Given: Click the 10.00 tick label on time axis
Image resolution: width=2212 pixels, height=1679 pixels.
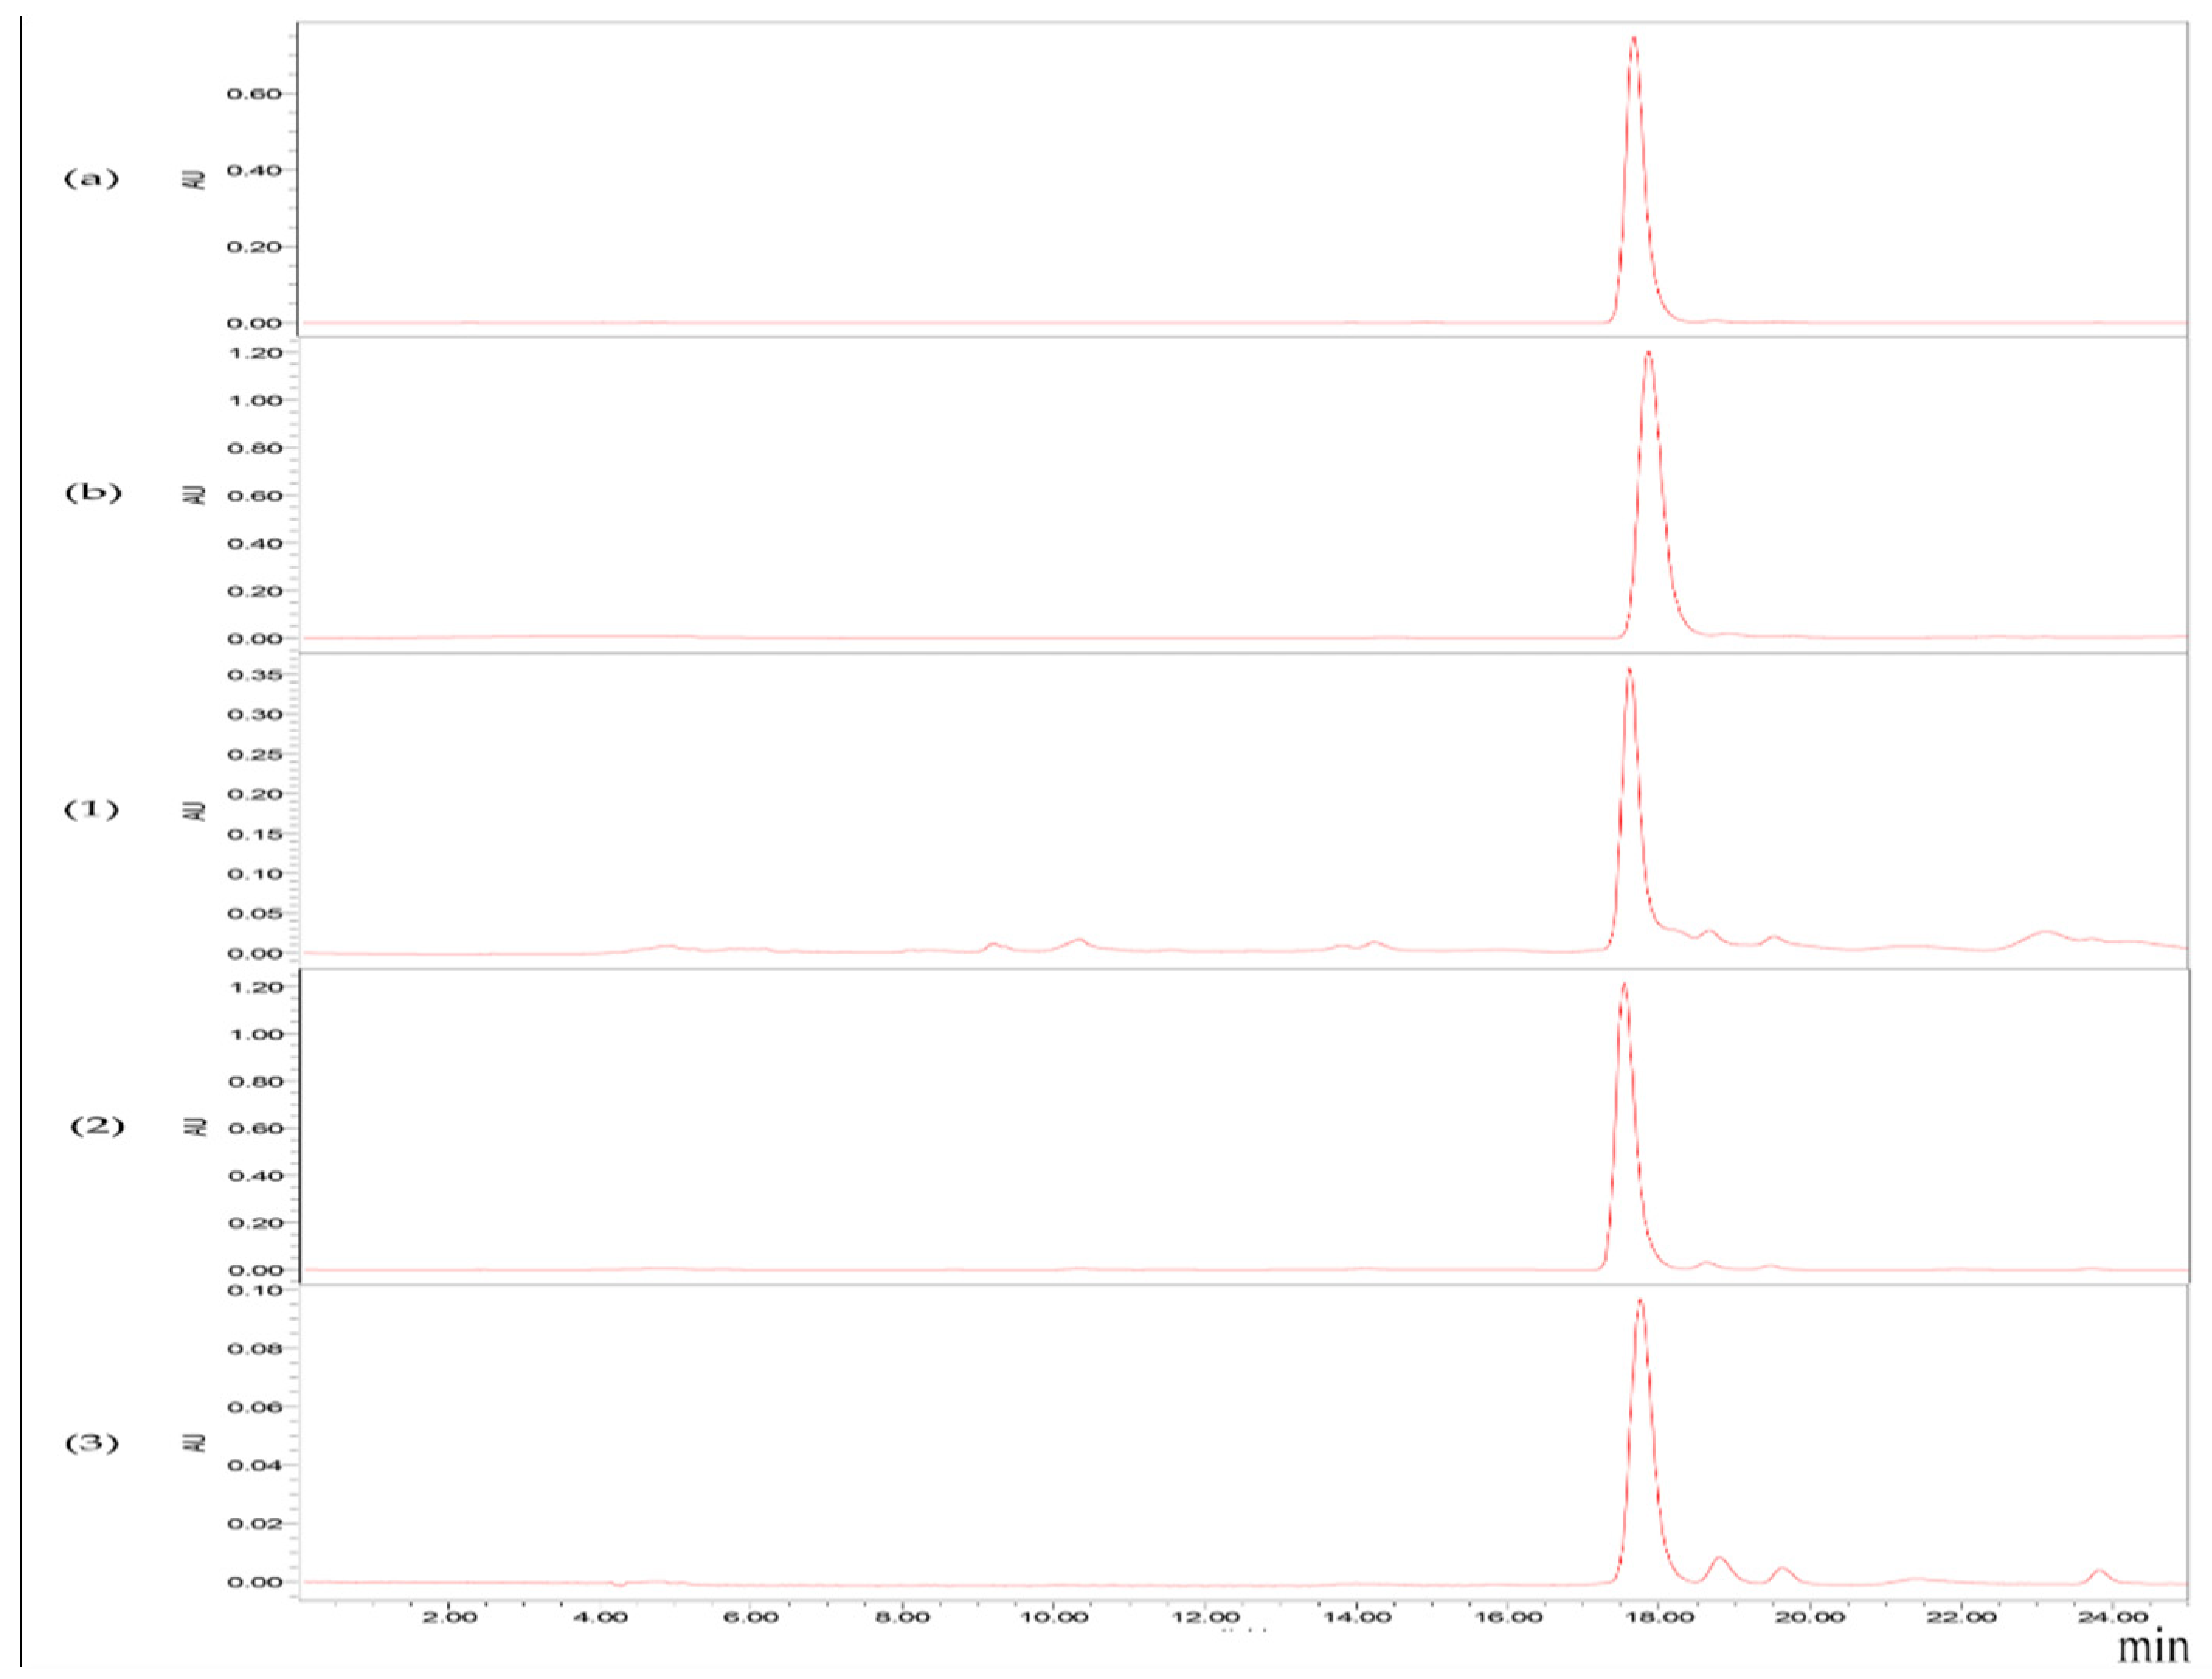Looking at the screenshot, I should click(1053, 1617).
